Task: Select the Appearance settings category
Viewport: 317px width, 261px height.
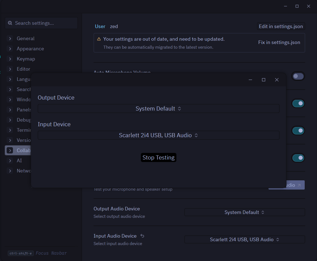Action: [30, 49]
